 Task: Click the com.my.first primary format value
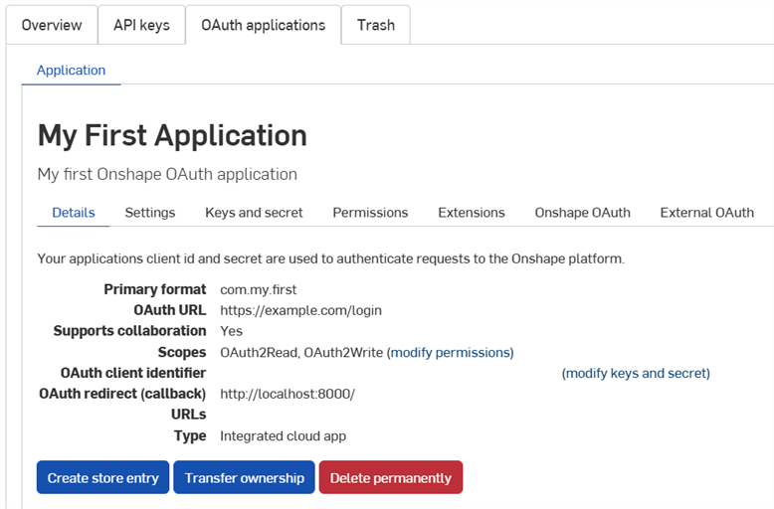click(x=258, y=289)
